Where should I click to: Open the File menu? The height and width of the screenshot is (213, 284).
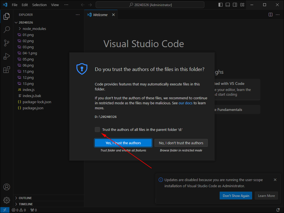(14, 5)
